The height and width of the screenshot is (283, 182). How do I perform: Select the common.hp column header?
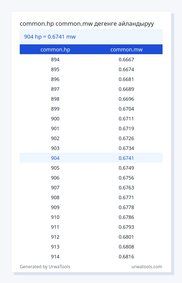pos(55,50)
